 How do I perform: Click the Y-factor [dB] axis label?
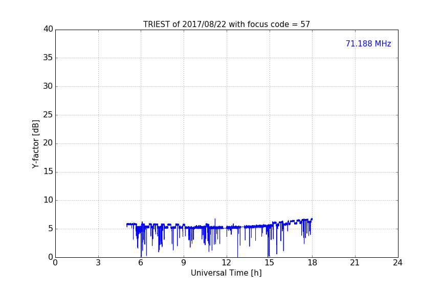pos(35,144)
